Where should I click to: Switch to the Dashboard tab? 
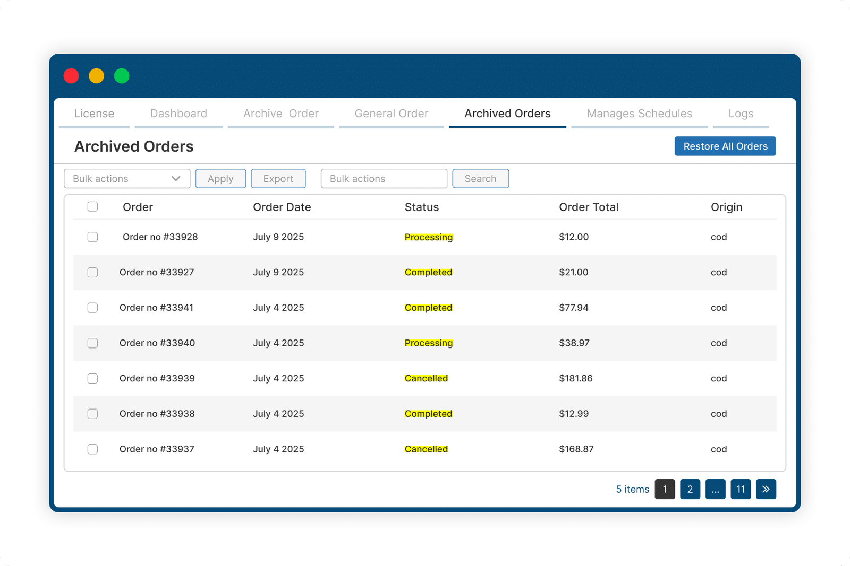coord(178,114)
